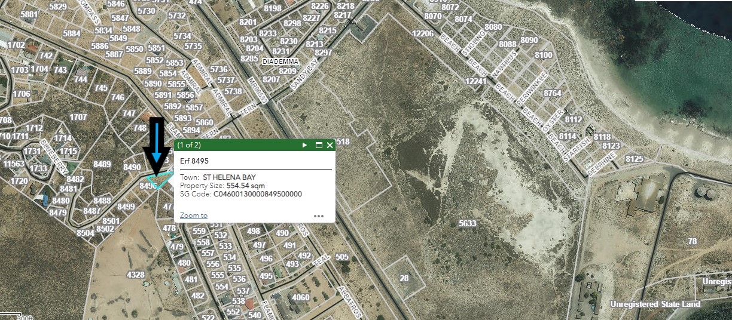The width and height of the screenshot is (732, 320).
Task: Click the 'Unregistered State Land' label
Action: [655, 304]
